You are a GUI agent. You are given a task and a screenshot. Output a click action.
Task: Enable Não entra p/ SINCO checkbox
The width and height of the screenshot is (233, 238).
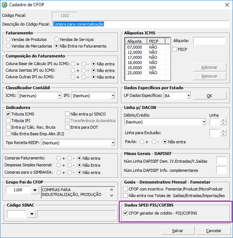(x=67, y=114)
